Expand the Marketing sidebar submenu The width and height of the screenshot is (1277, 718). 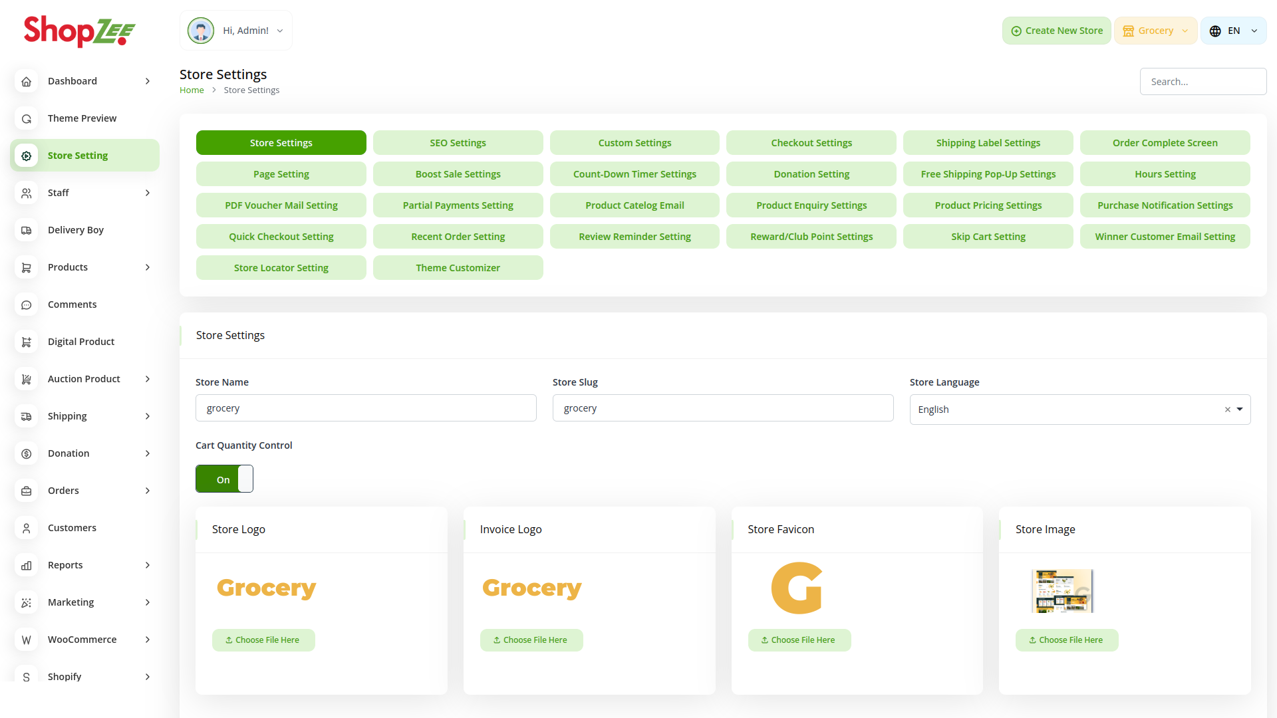pos(148,602)
